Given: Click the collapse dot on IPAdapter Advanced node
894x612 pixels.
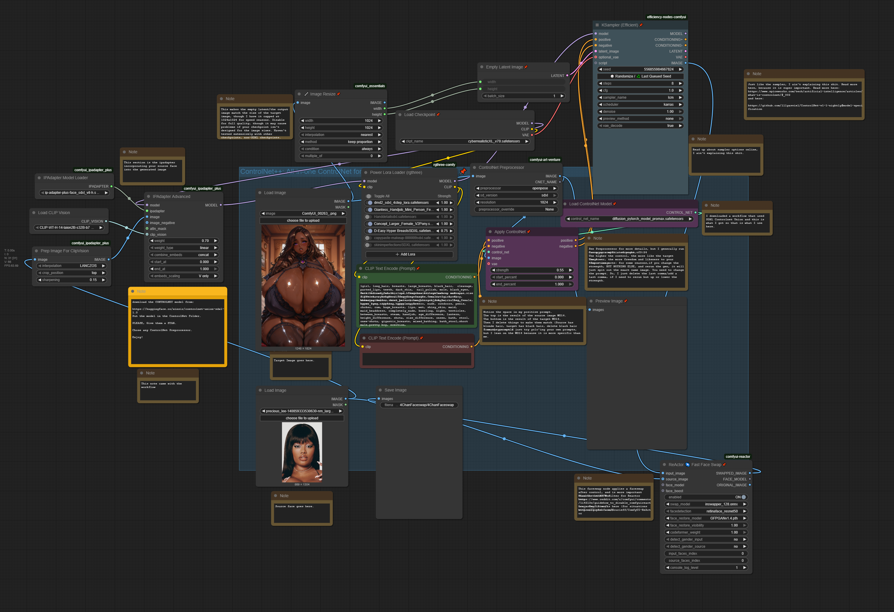Looking at the screenshot, I should [x=148, y=196].
